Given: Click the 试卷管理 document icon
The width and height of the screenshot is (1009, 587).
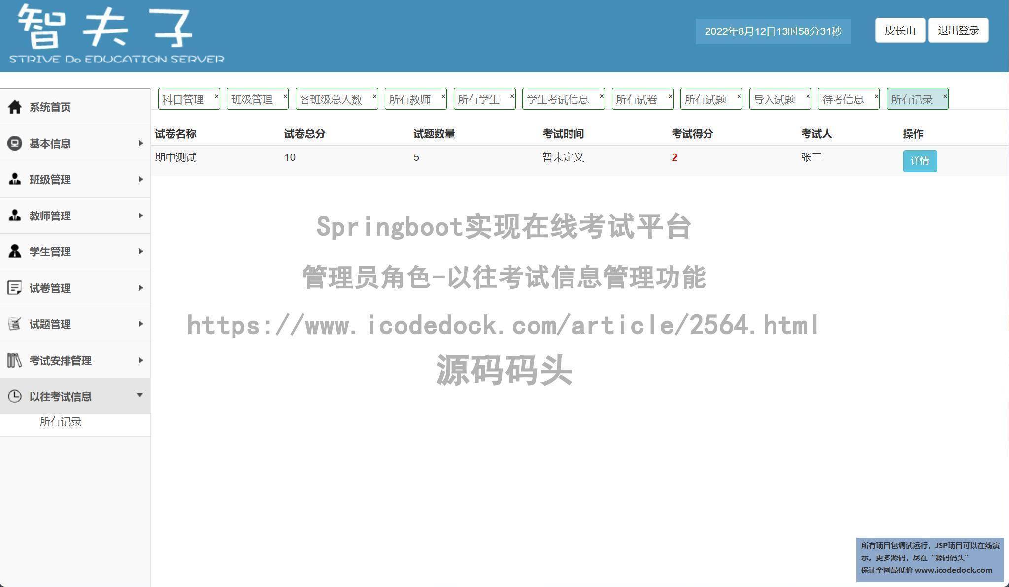Looking at the screenshot, I should [14, 288].
